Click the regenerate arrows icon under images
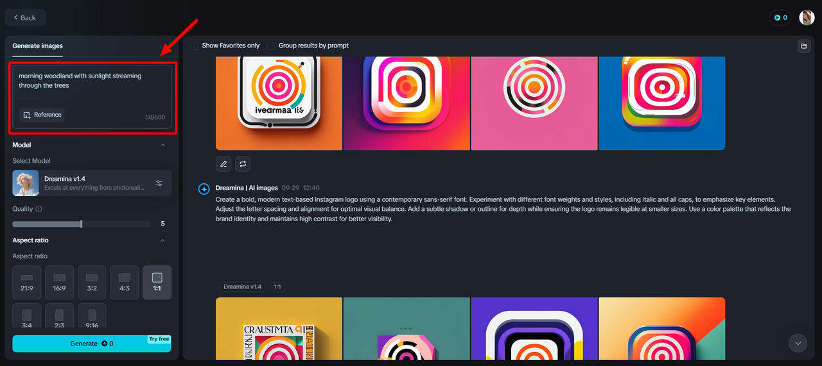Image resolution: width=822 pixels, height=366 pixels. click(243, 164)
